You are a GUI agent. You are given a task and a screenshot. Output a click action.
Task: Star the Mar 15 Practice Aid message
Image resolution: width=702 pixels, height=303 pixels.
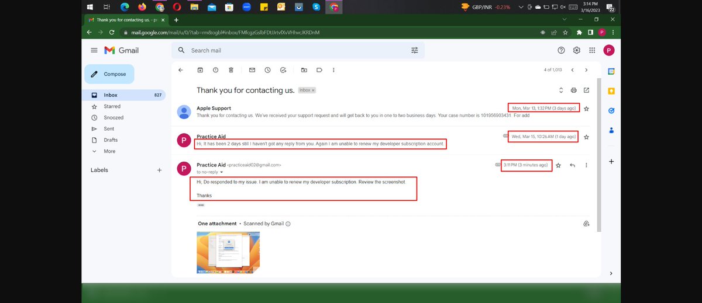587,137
